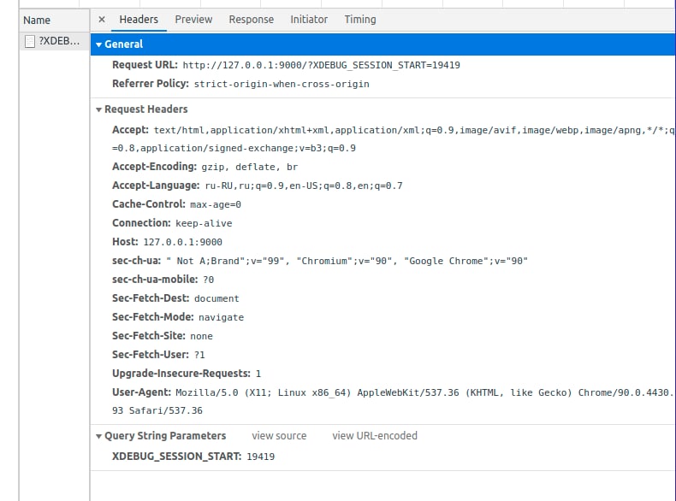Switch to the Headers tab
The width and height of the screenshot is (676, 501).
tap(139, 20)
